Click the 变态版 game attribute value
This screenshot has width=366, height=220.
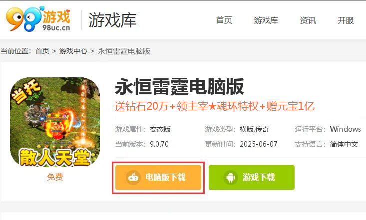[160, 129]
